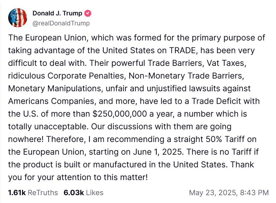Click the words totally unacceptable
Image resolution: width=276 pixels, height=203 pixels.
[x=47, y=127]
